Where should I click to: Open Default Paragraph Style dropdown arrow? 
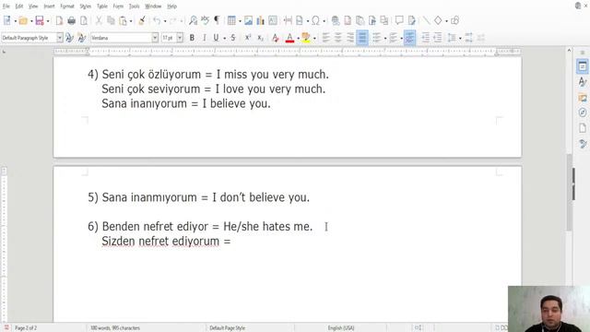[x=60, y=38]
